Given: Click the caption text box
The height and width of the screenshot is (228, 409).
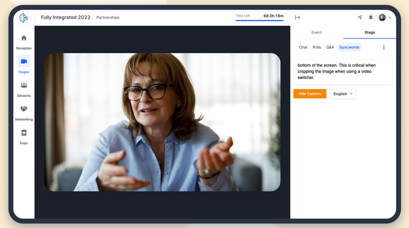Looking at the screenshot, I should [343, 72].
